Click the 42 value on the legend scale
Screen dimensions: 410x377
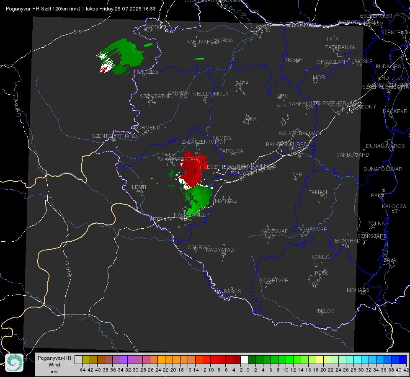[x=406, y=370]
